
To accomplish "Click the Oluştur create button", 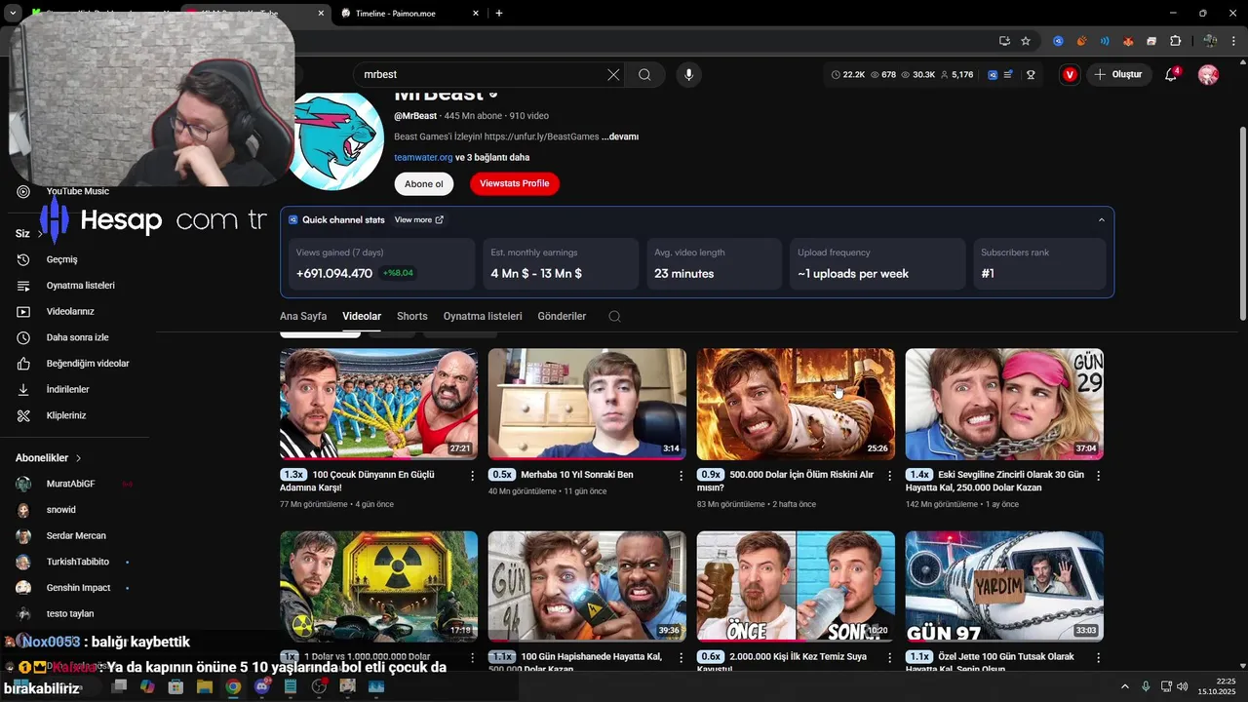I will pyautogui.click(x=1118, y=74).
